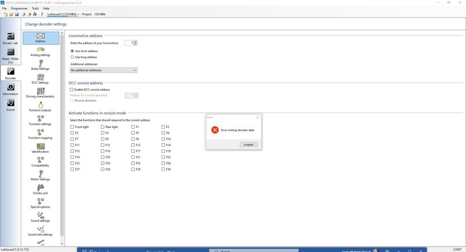The image size is (466, 252).
Task: Open the Tools menu
Action: tap(36, 8)
